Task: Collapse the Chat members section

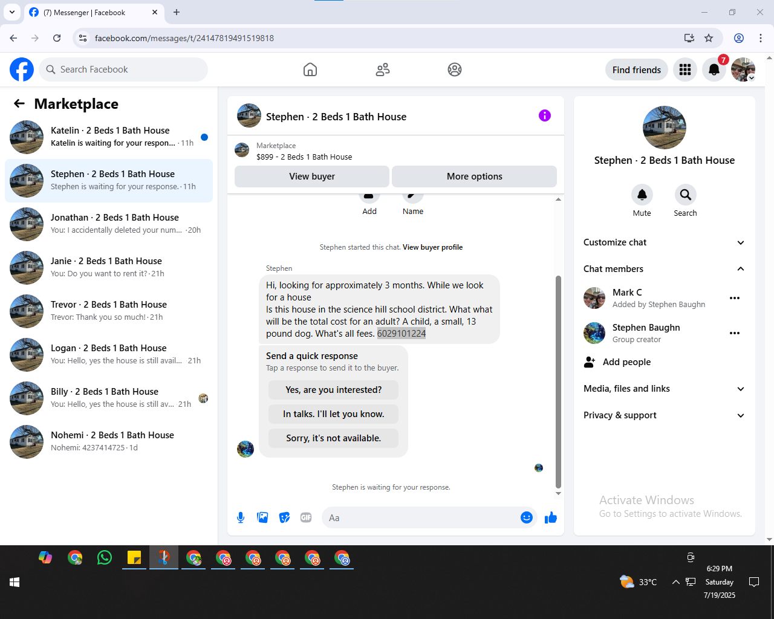Action: pyautogui.click(x=664, y=269)
